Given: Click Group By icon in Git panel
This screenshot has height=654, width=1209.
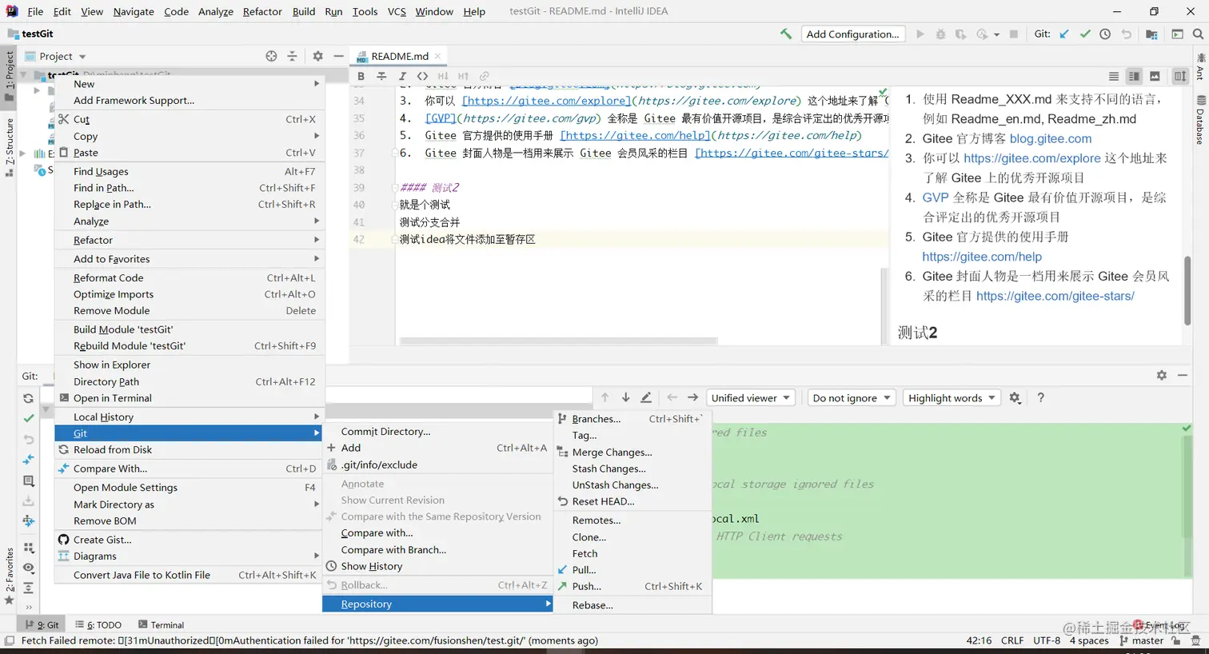Looking at the screenshot, I should pos(28,548).
